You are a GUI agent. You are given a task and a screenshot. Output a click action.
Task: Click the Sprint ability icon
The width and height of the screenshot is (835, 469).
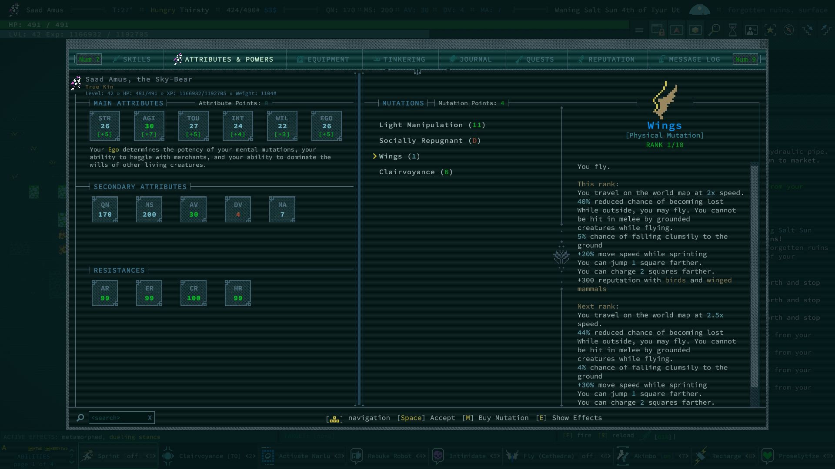click(x=87, y=456)
